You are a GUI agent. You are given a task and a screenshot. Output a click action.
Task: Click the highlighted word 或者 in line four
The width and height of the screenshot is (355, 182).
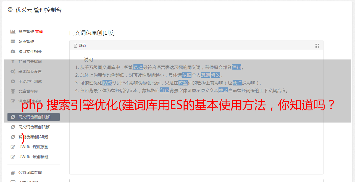coord(223,90)
